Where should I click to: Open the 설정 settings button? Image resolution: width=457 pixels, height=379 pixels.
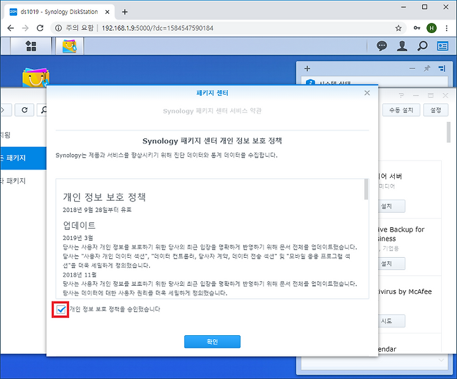[x=435, y=110]
